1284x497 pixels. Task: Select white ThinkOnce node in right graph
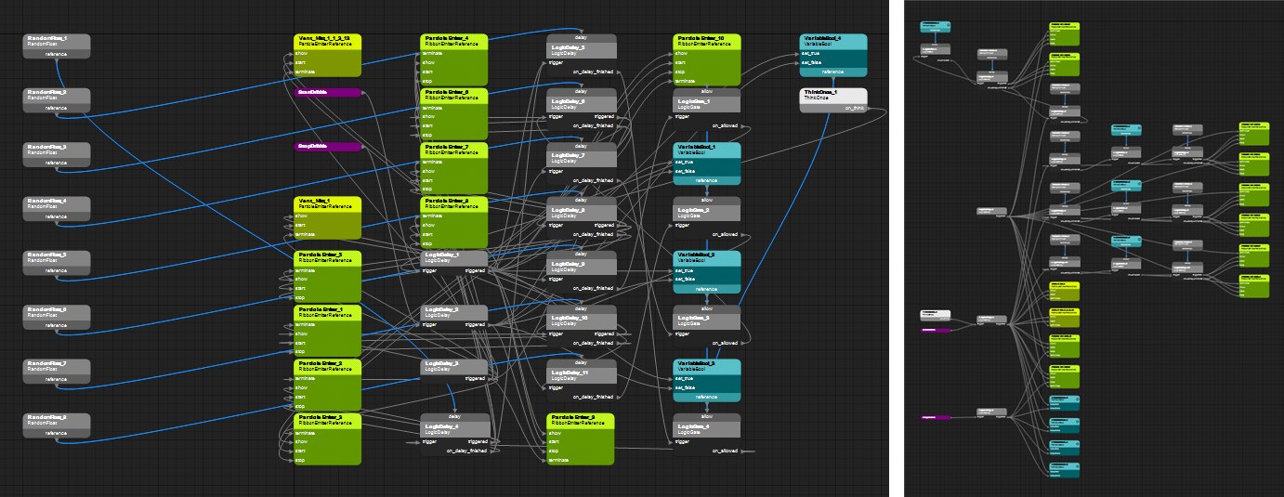click(935, 315)
